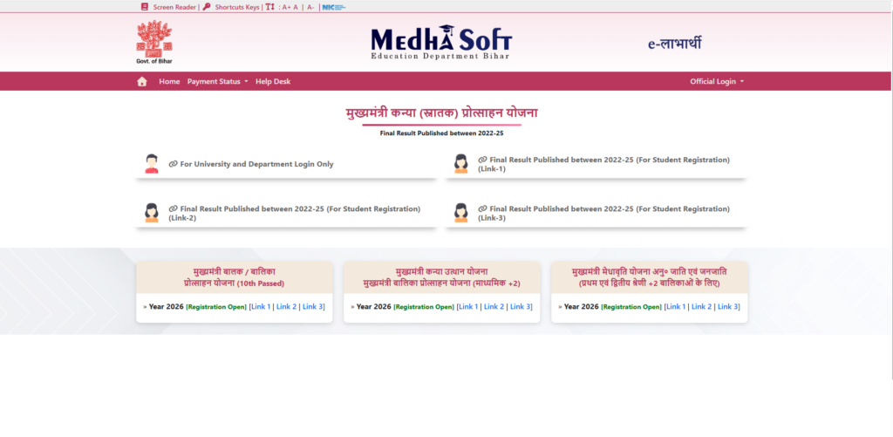Click the e-लाभार्थी heading text
The height and width of the screenshot is (437, 893).
pyautogui.click(x=674, y=44)
